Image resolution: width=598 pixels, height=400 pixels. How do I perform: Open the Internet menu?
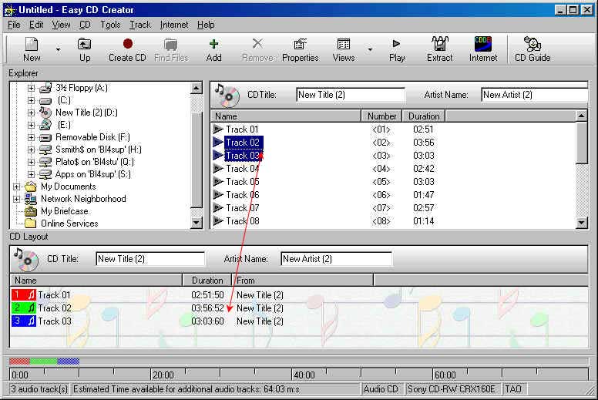pos(174,25)
